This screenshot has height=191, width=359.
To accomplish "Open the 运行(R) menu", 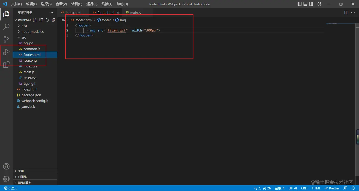I will [x=92, y=4].
